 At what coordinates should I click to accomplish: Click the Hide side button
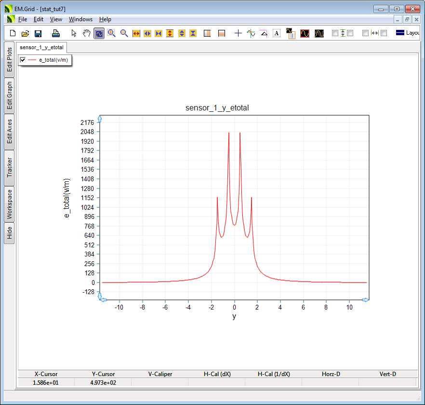pyautogui.click(x=9, y=233)
